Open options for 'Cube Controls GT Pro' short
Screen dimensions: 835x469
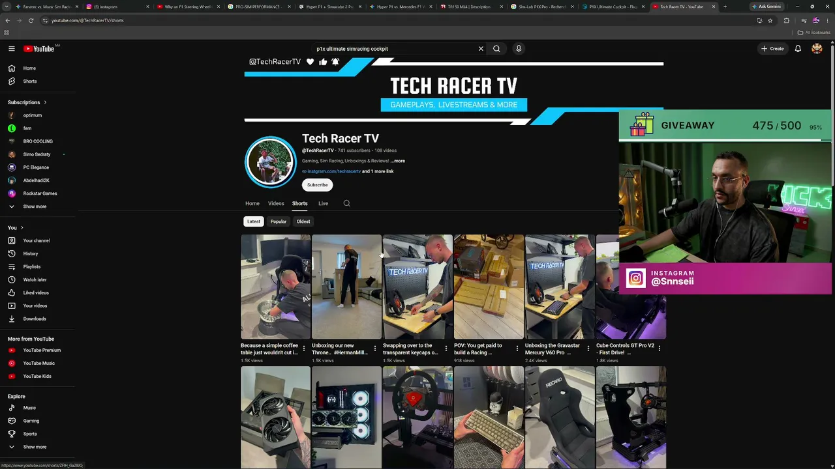point(660,348)
